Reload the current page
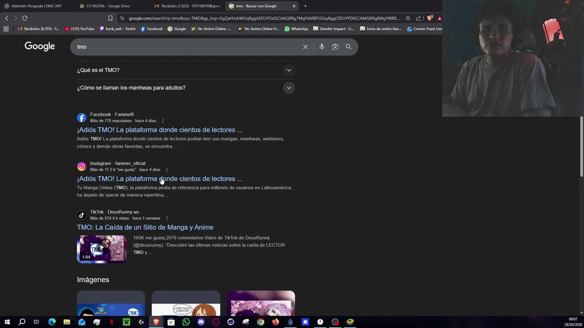 tap(25, 18)
